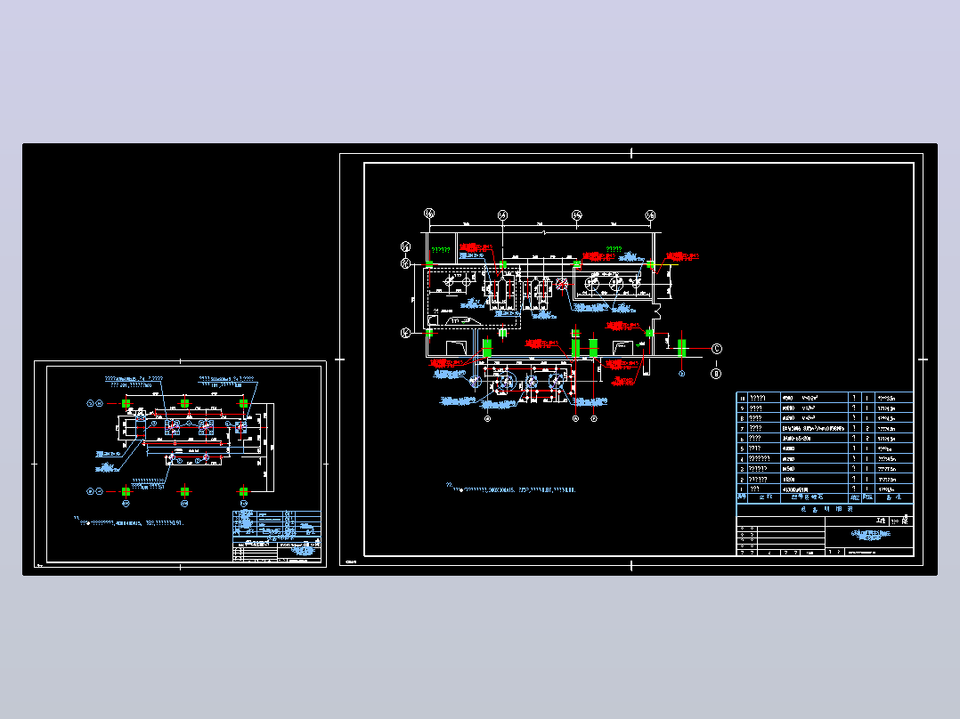Click the grid axis bubble labeled B

(x=716, y=373)
